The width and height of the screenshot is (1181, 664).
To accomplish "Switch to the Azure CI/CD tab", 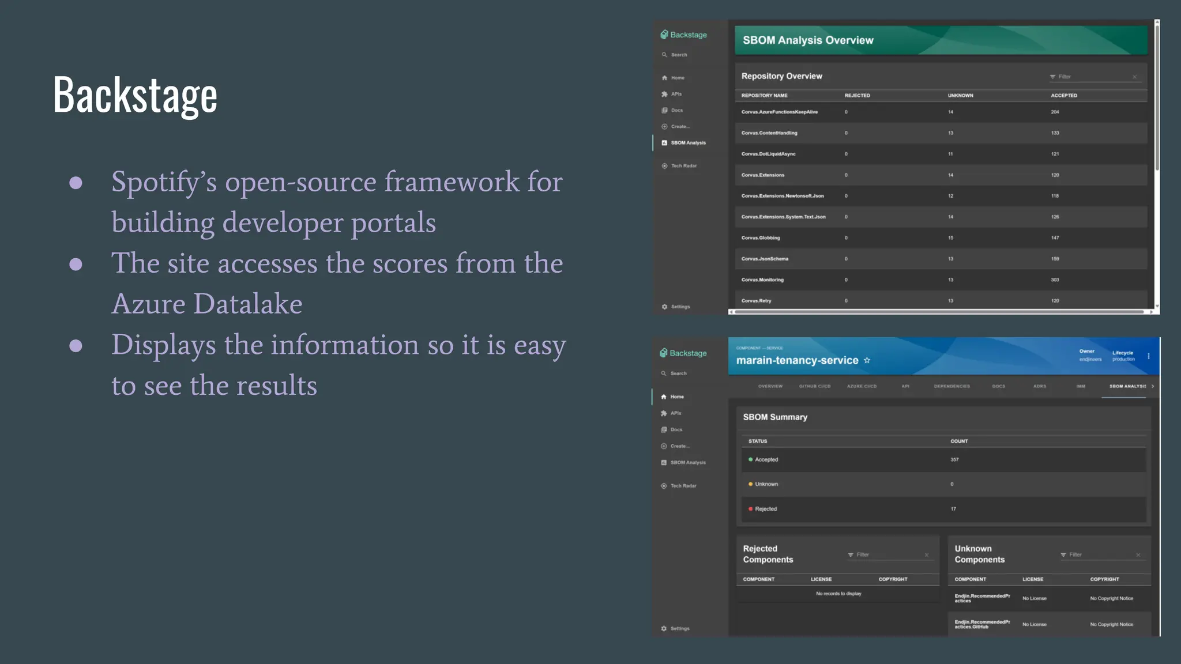I will click(x=862, y=386).
